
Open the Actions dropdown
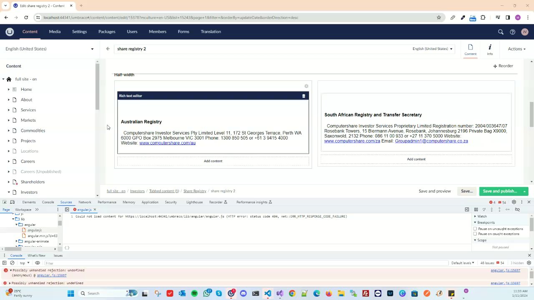point(516,49)
